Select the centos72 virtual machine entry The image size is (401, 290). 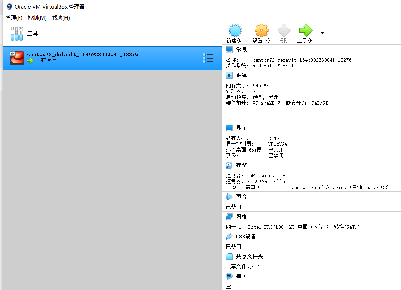[103, 58]
